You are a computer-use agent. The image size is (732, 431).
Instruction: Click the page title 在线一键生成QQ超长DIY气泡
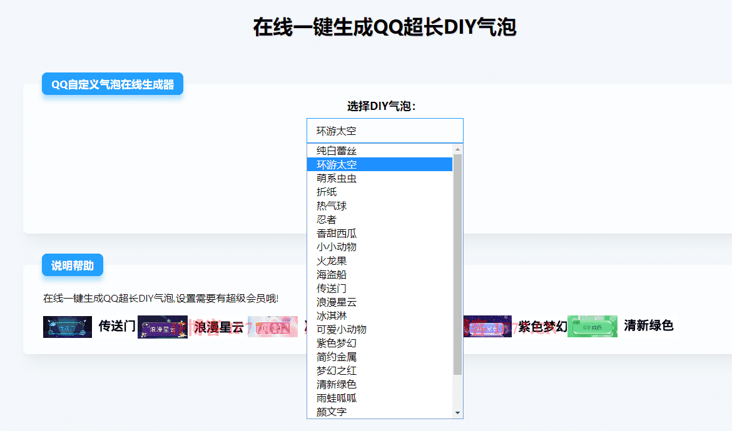385,27
